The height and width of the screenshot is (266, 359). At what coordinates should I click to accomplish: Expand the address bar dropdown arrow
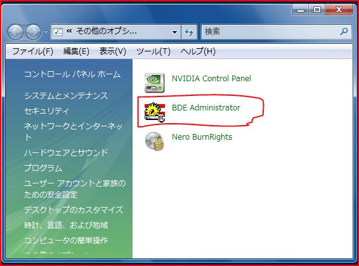pyautogui.click(x=174, y=32)
